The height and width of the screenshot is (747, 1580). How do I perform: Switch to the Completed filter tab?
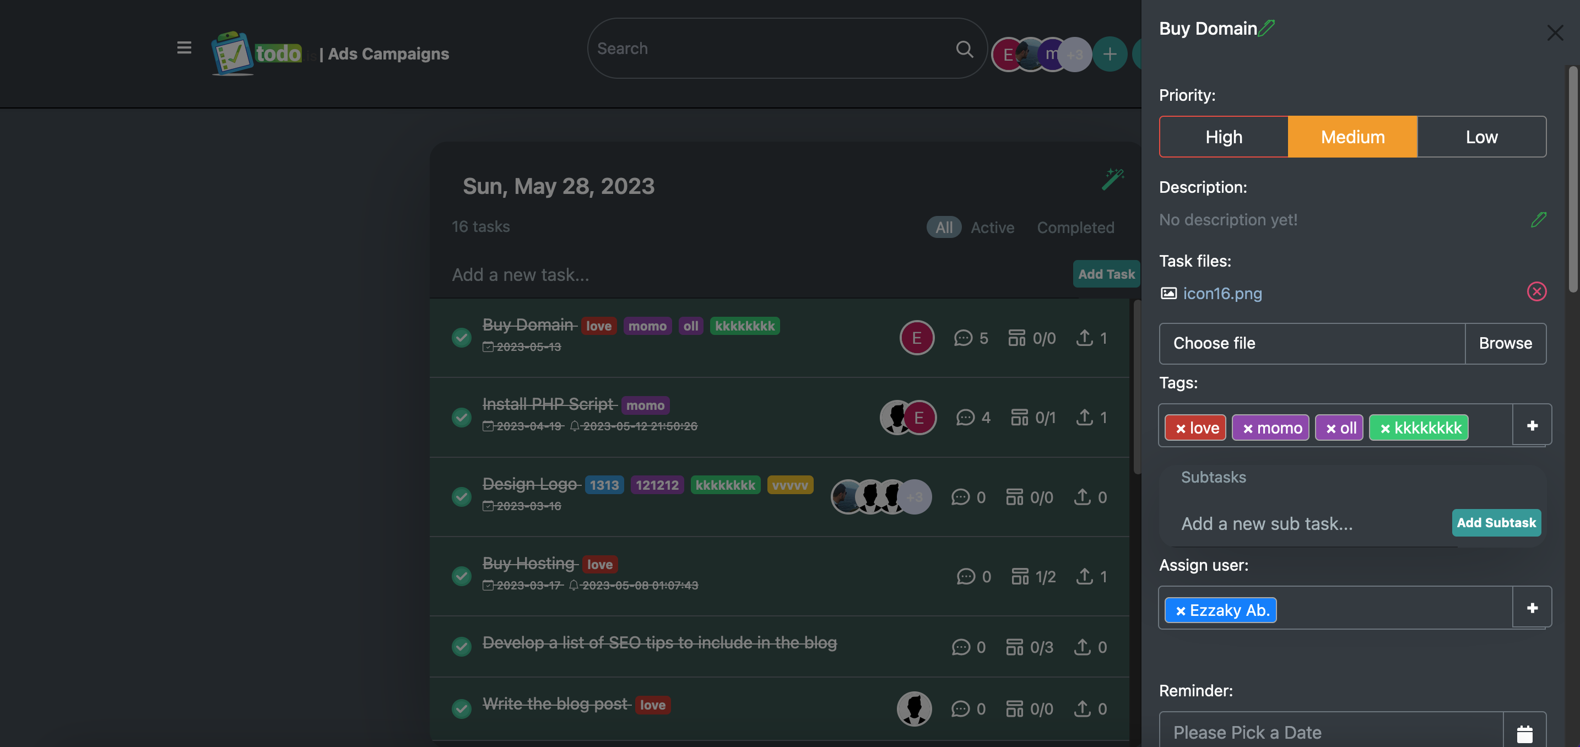1075,228
